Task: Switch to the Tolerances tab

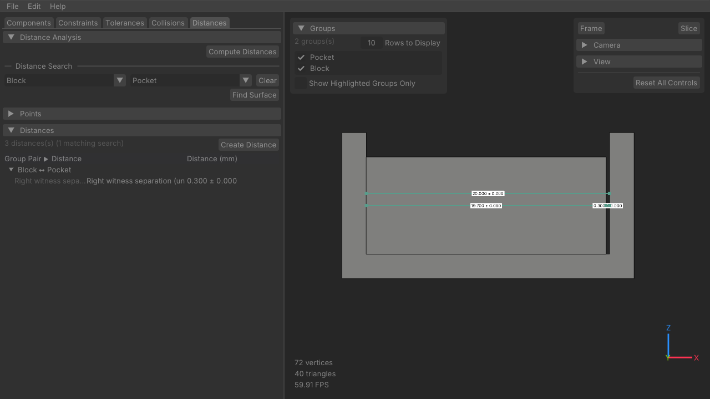Action: click(x=125, y=23)
